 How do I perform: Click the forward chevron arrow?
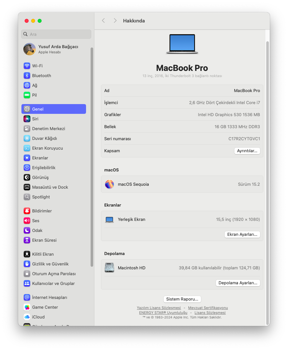coord(115,20)
